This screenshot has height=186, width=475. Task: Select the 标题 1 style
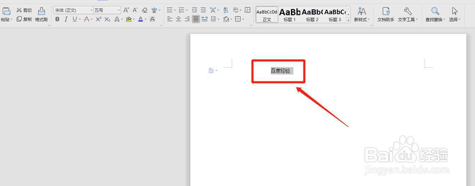pos(290,15)
